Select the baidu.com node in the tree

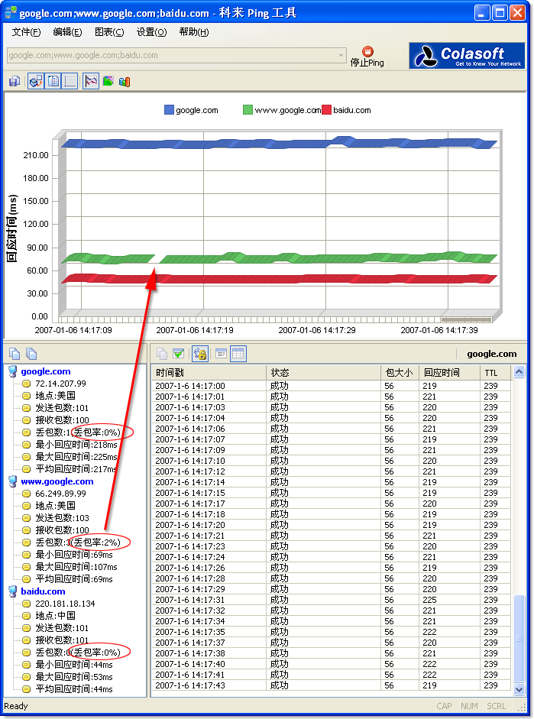pyautogui.click(x=43, y=591)
